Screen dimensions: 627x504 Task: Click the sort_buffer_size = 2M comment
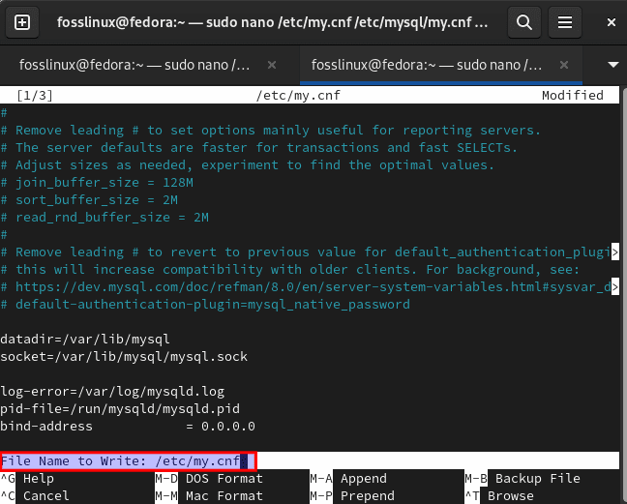89,200
